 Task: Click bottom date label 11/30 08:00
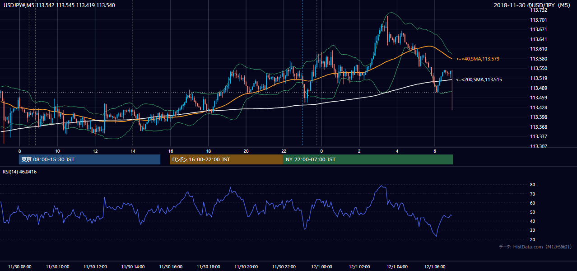pos(19,267)
